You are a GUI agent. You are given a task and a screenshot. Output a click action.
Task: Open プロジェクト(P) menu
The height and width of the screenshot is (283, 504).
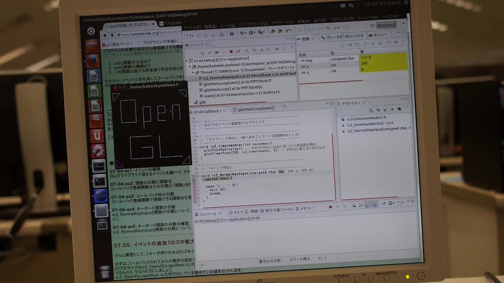click(342, 19)
